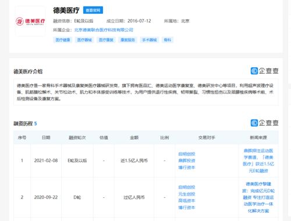This screenshot has height=221, width=291.
Task: Click the 比例 column header
Action: (x=164, y=137)
